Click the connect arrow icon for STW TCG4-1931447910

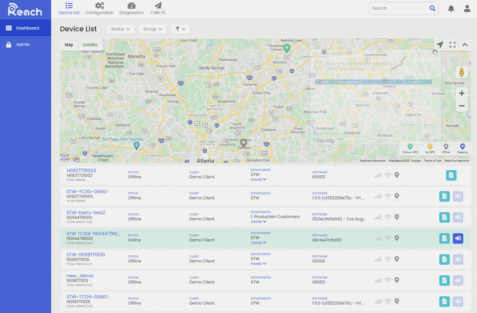458,238
